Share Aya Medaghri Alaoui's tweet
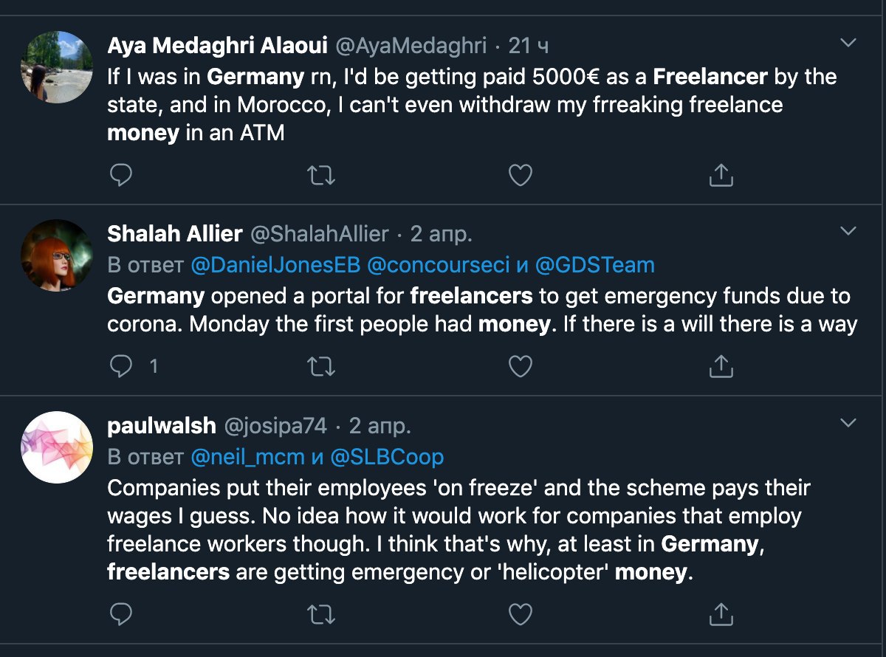The height and width of the screenshot is (657, 886). (721, 175)
